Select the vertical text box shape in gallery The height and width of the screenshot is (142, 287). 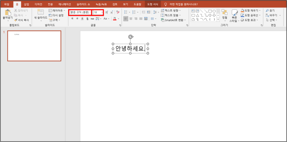click(x=197, y=11)
